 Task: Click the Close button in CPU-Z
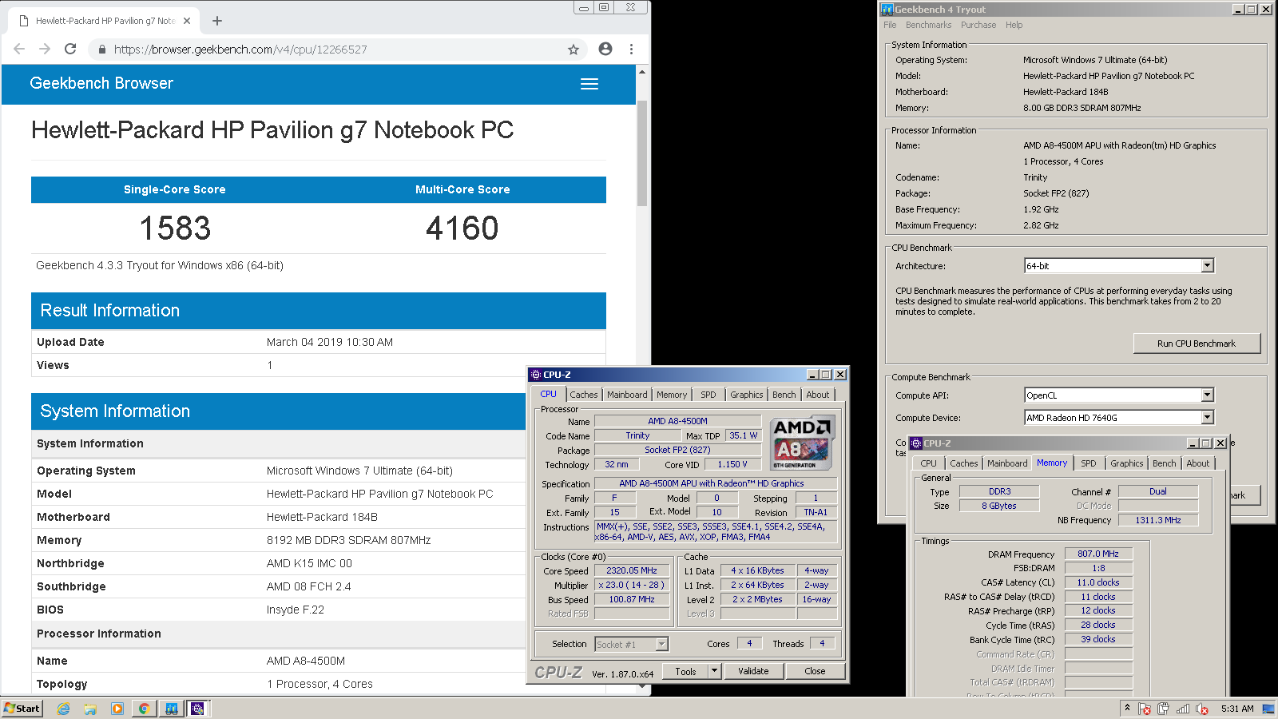pos(815,671)
